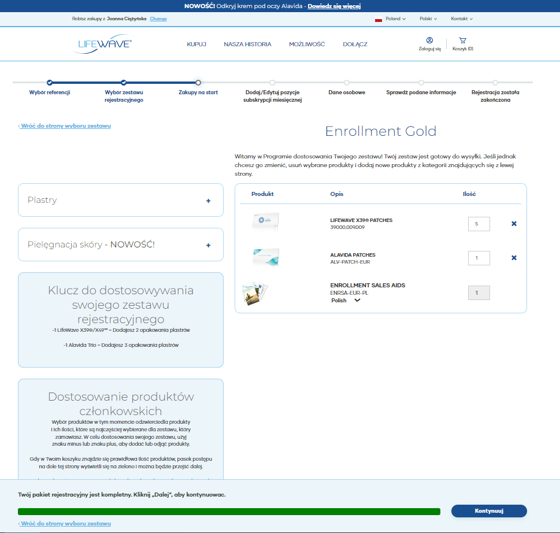Click Dostosowanie produktów członkowskich heading
This screenshot has width=560, height=533.
point(121,404)
